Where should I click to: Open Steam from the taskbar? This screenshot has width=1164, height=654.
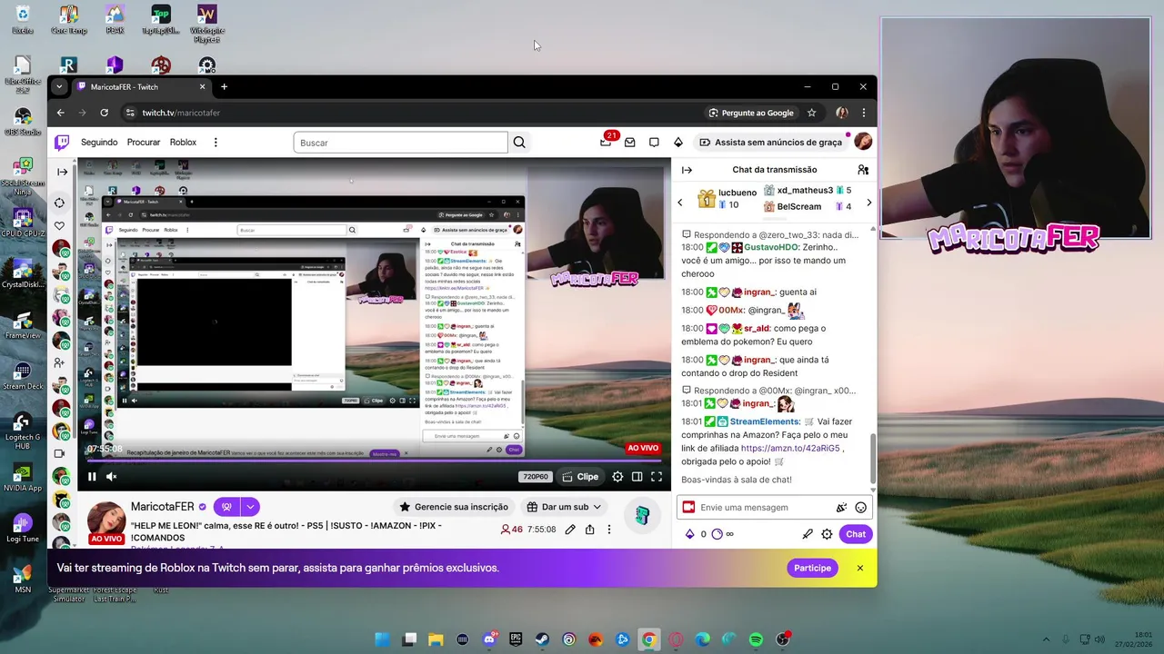(542, 639)
